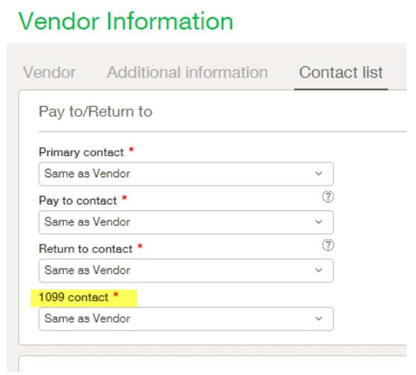Viewport: 416px width, 375px height.
Task: Switch to the Vendor tab
Action: pyautogui.click(x=49, y=73)
